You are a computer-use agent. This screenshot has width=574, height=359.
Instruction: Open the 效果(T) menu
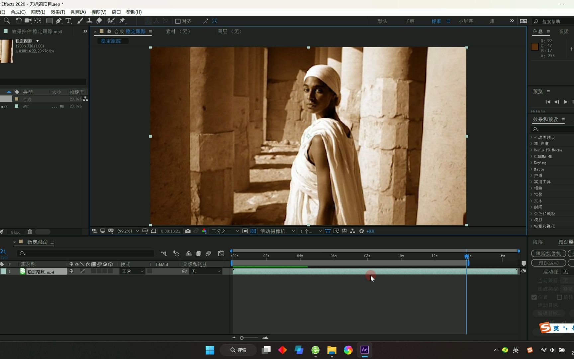click(58, 12)
